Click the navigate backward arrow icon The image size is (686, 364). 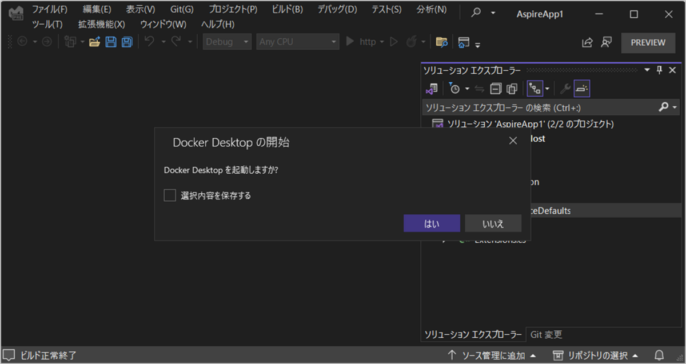23,42
